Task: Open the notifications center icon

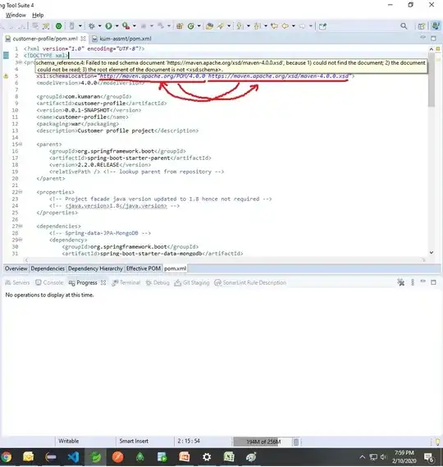Action: [x=429, y=457]
